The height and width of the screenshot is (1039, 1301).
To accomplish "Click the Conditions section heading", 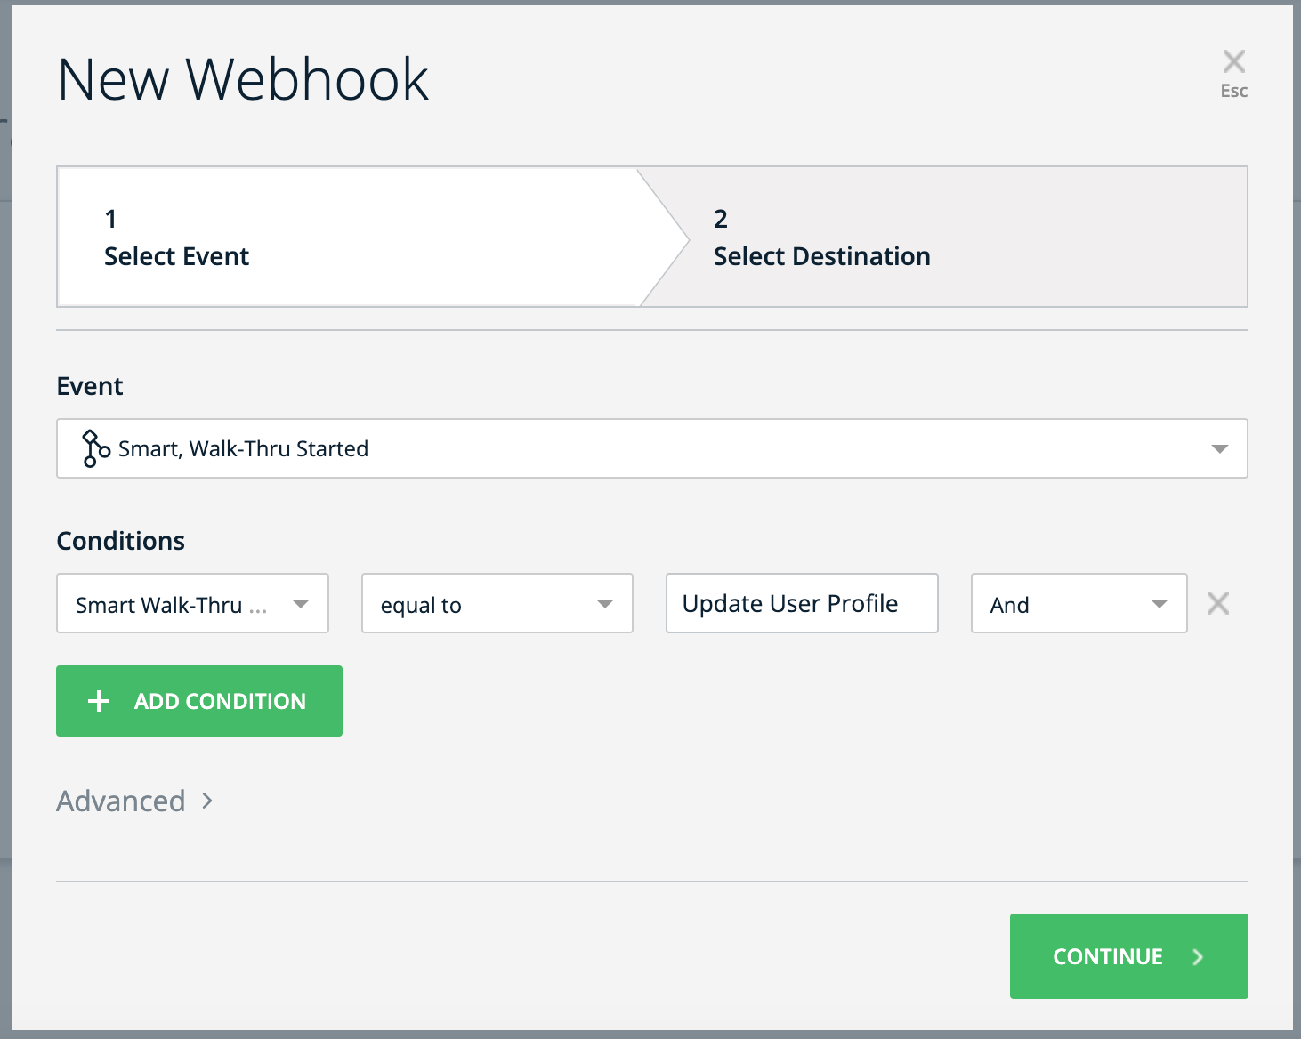I will 120,540.
